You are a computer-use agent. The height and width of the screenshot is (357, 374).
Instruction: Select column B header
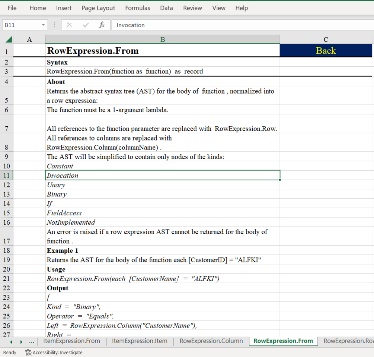coord(162,40)
